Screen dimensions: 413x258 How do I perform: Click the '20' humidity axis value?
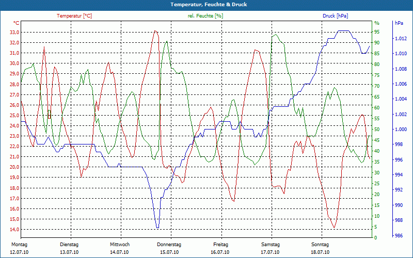[x=377, y=195]
